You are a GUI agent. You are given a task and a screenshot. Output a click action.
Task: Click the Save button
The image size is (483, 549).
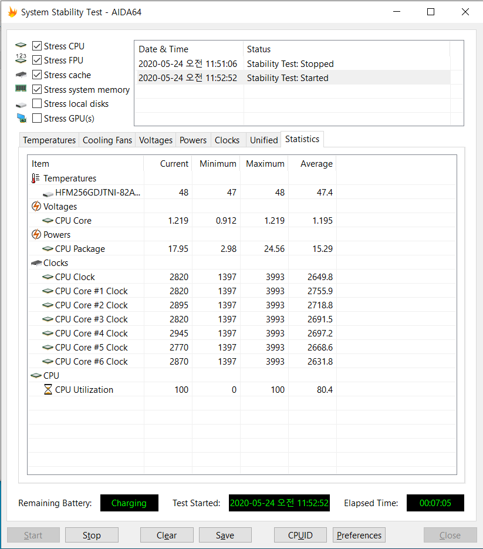[x=225, y=535]
